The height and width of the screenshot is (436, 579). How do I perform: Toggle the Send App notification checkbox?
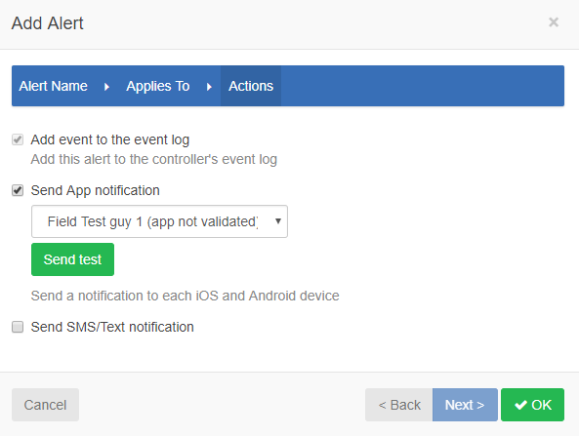18,190
